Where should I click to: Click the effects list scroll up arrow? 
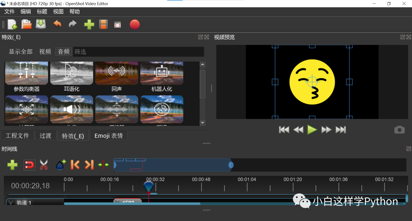click(x=203, y=64)
